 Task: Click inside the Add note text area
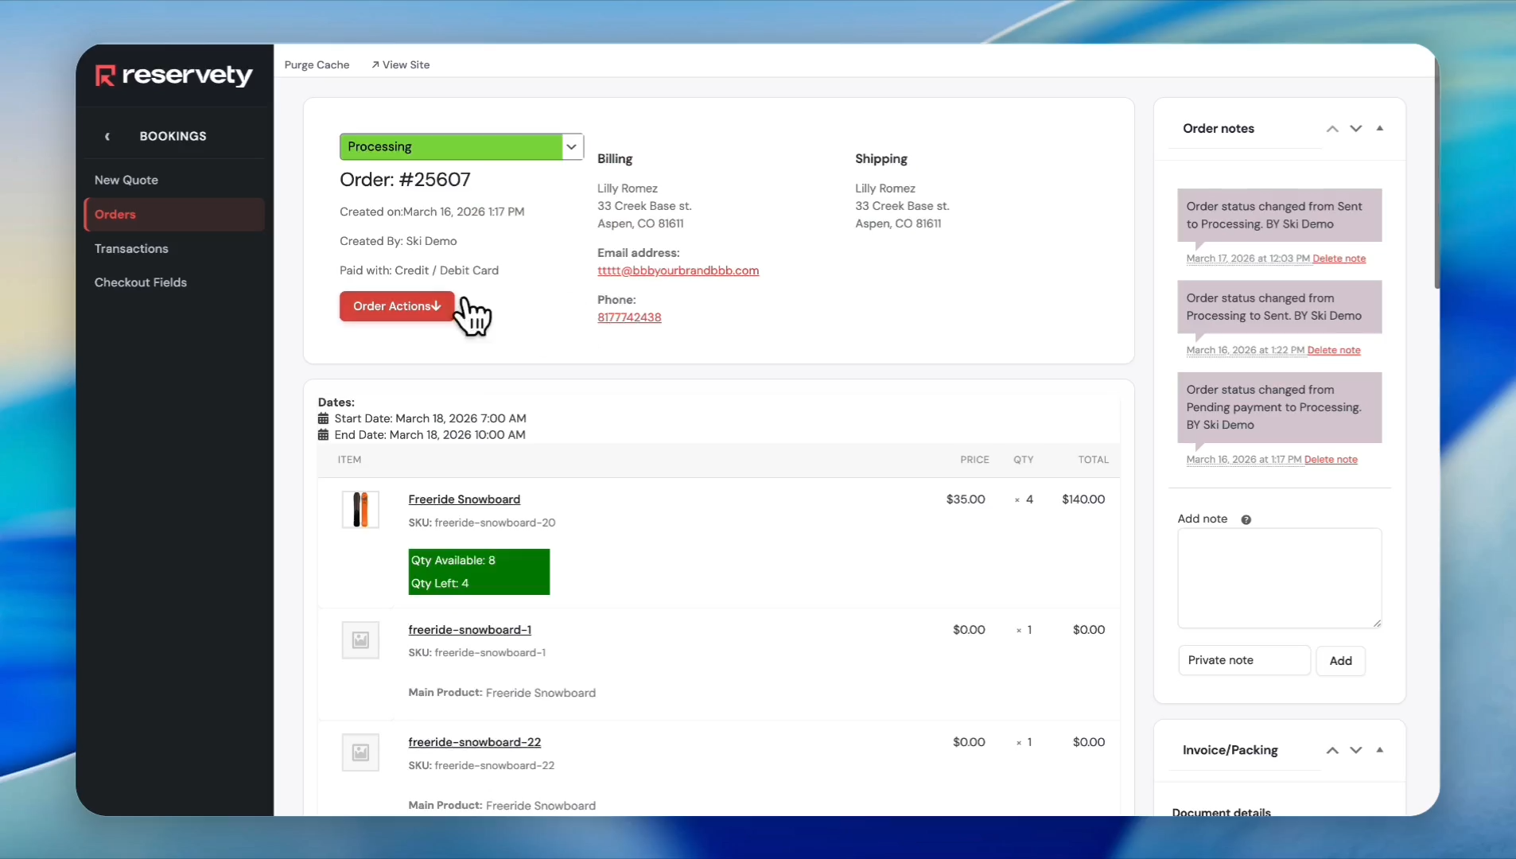coord(1279,577)
